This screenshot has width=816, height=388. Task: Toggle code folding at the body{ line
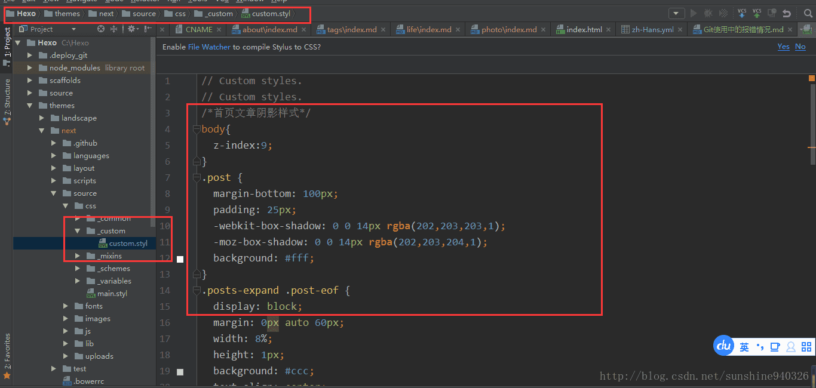click(x=197, y=129)
